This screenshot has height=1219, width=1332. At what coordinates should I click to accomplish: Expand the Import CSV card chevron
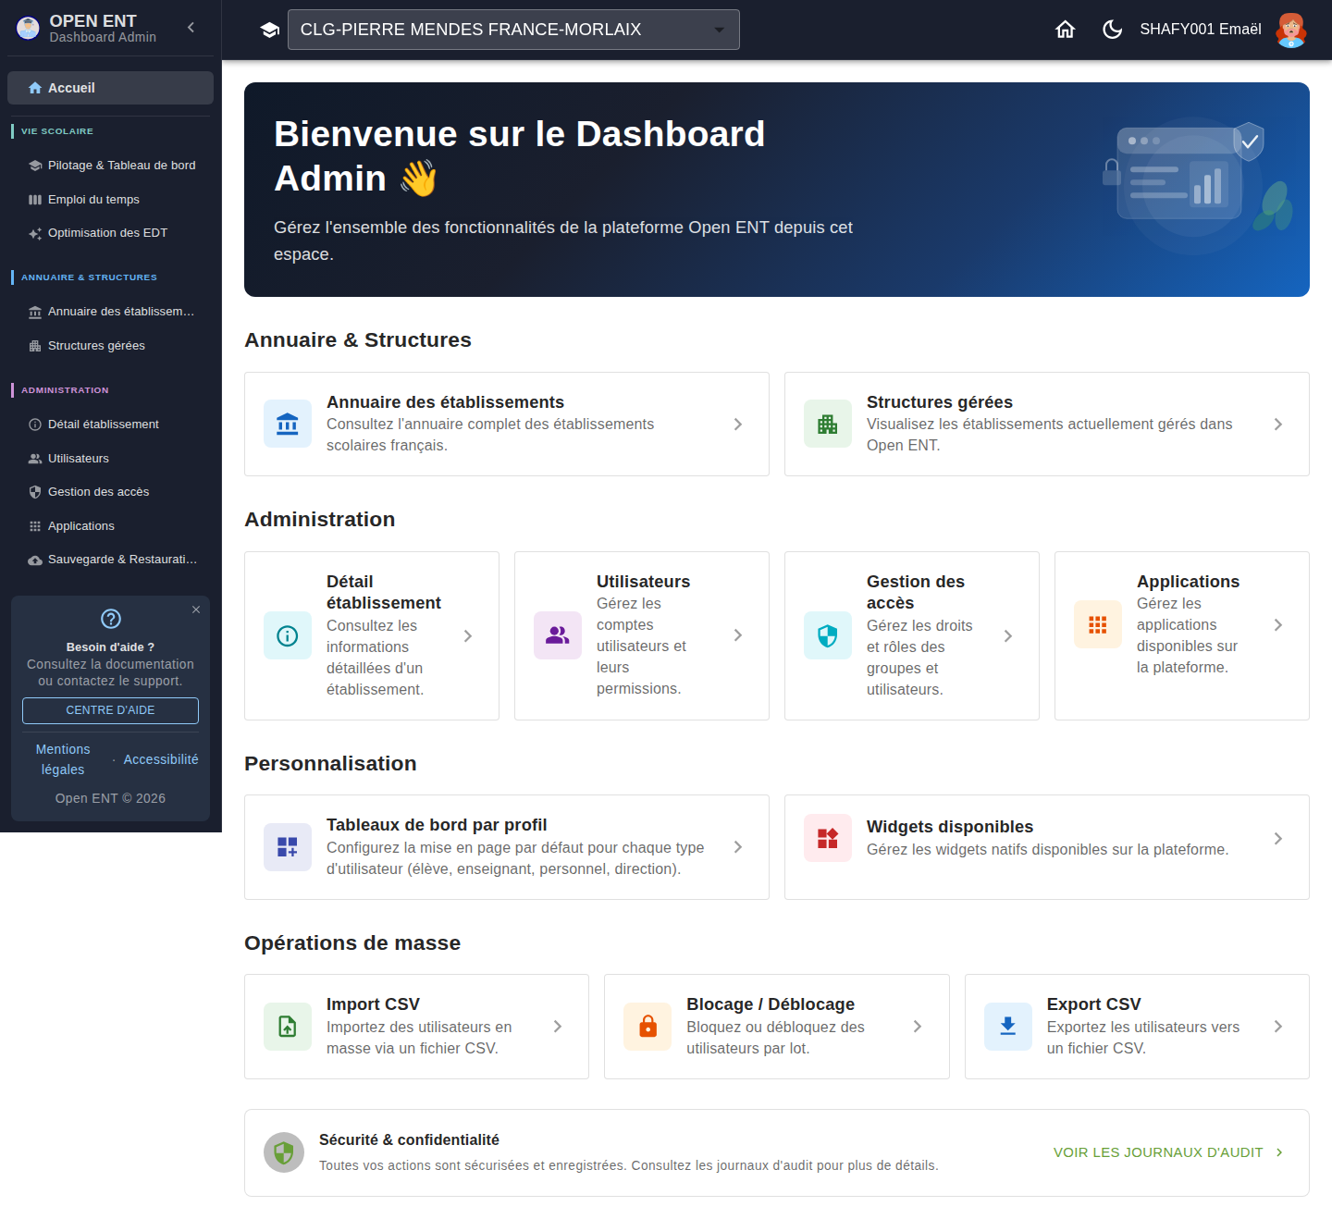(558, 1027)
